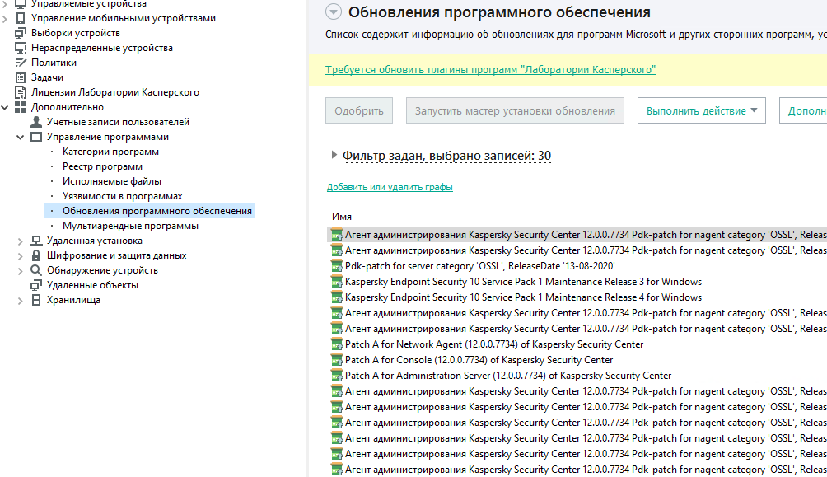Click the Unassigned devices icon
The image size is (827, 477).
coord(21,48)
